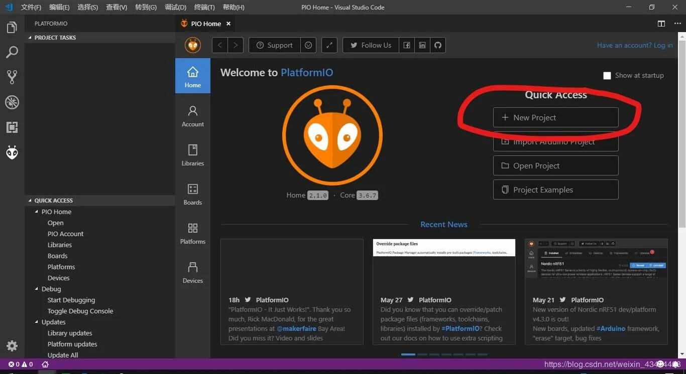Open the 调试(D) menu
The image size is (686, 374).
tap(175, 7)
